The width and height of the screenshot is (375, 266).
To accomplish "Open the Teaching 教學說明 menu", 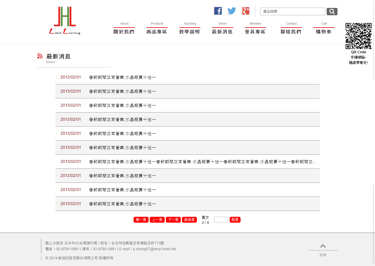I will tap(190, 28).
